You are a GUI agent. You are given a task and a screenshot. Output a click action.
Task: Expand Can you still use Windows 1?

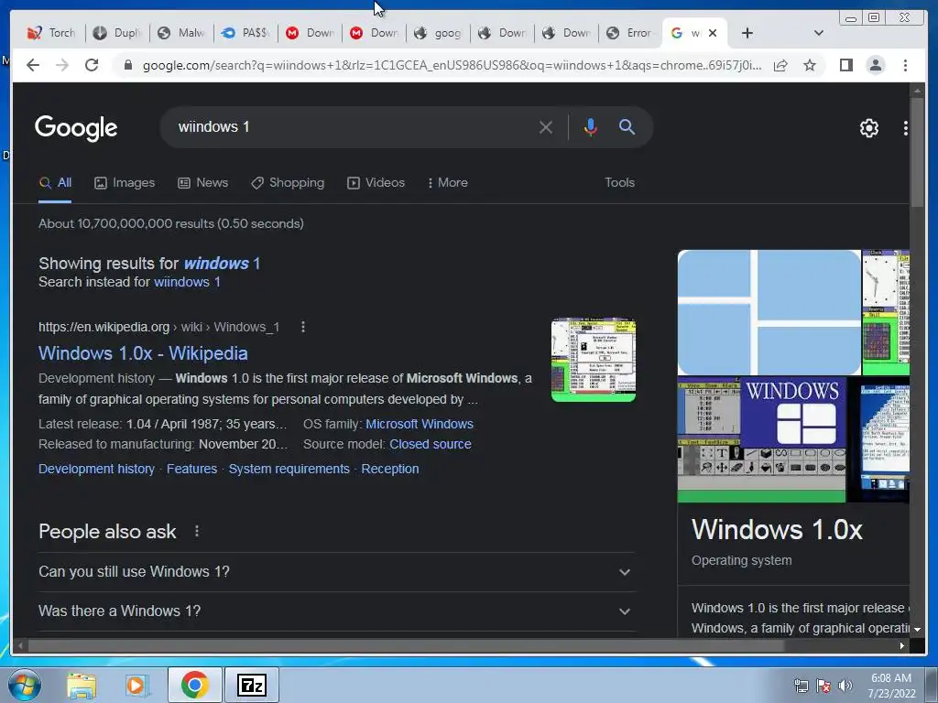(x=337, y=572)
